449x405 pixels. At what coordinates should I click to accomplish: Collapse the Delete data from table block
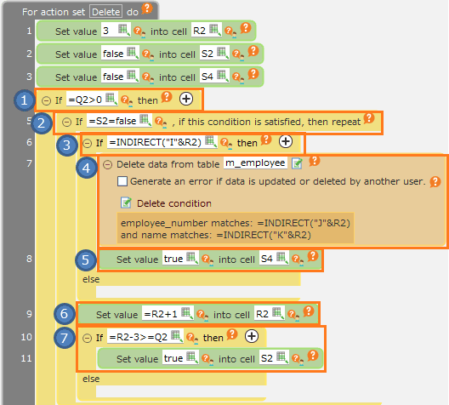coord(107,165)
